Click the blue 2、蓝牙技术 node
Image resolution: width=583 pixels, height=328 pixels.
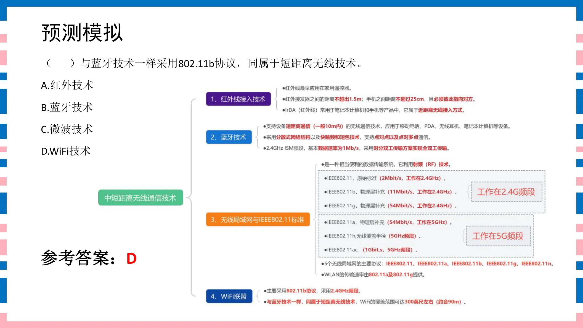(229, 137)
